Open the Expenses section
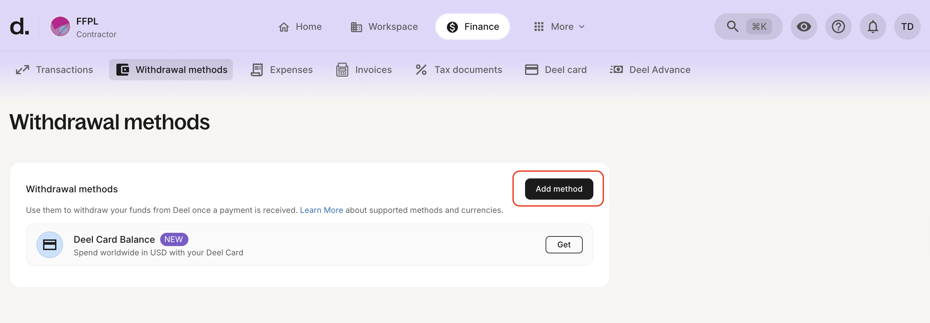 tap(282, 70)
